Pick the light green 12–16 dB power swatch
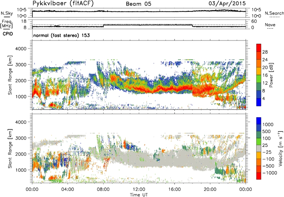The image size is (284, 197). click(259, 79)
